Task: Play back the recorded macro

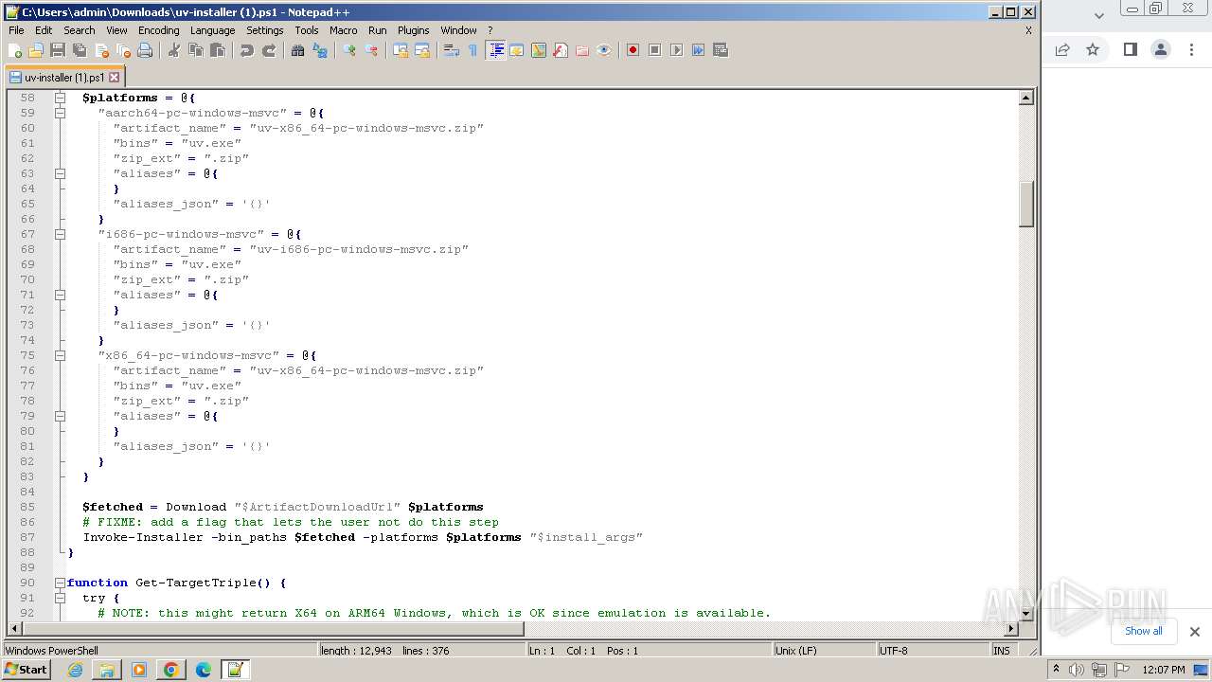Action: pos(676,50)
